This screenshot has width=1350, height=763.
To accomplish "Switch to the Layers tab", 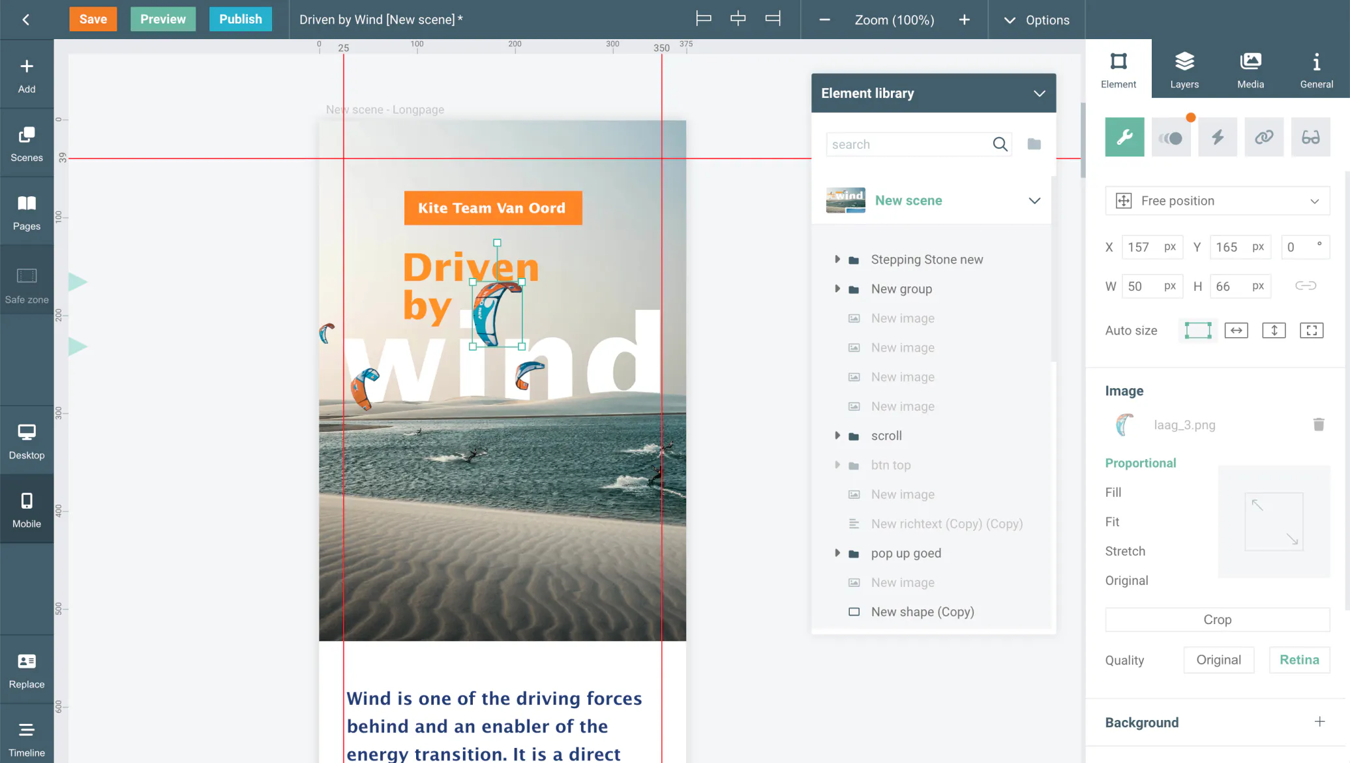I will point(1184,69).
